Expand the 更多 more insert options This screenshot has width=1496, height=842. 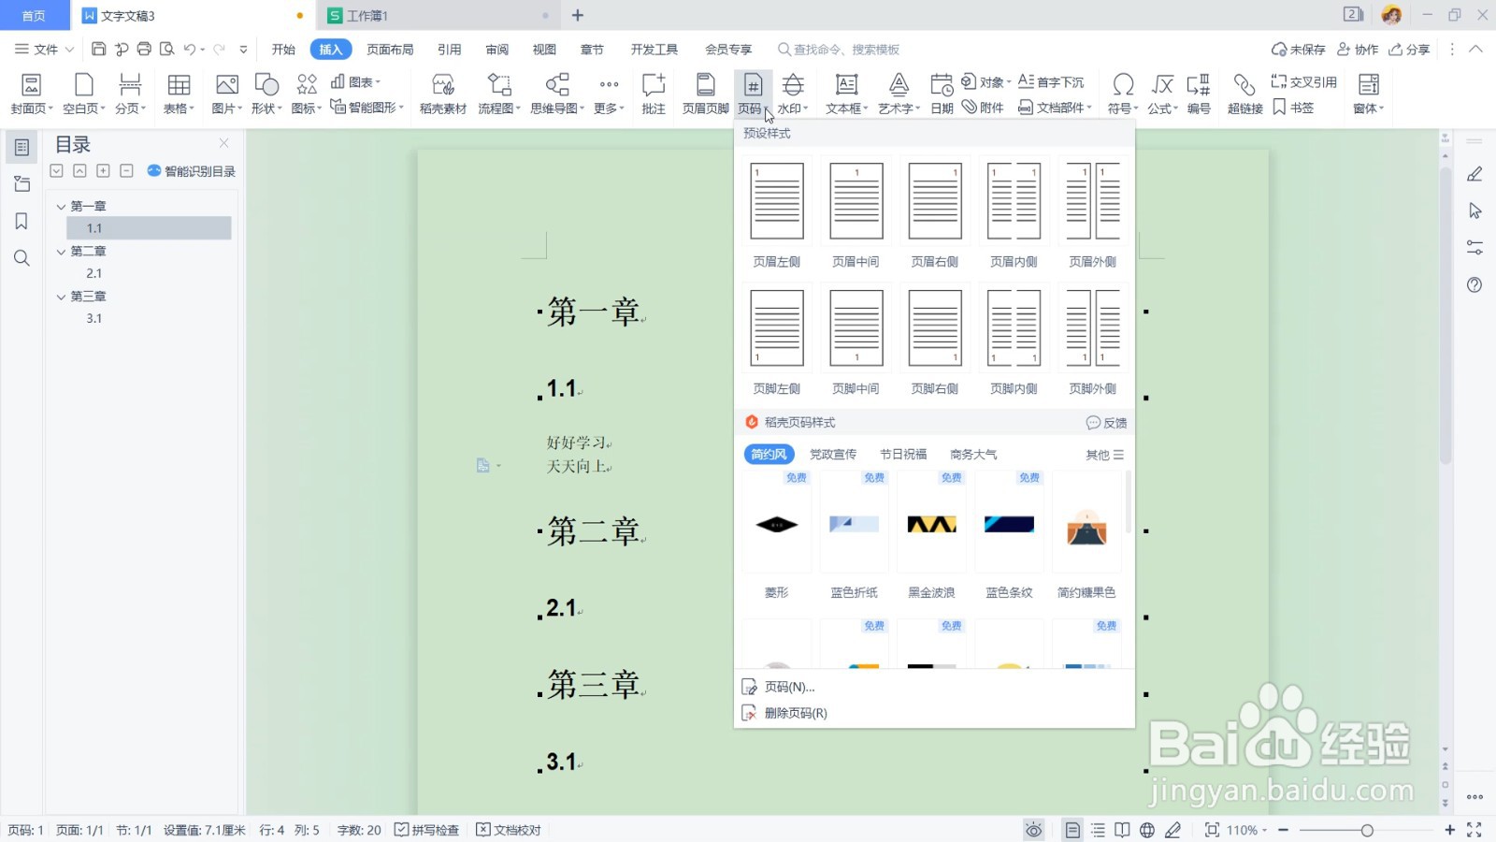(609, 94)
